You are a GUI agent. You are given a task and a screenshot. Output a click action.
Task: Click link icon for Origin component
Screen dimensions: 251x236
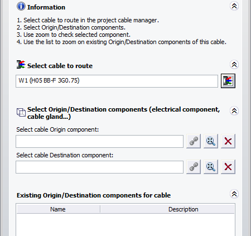(x=194, y=141)
